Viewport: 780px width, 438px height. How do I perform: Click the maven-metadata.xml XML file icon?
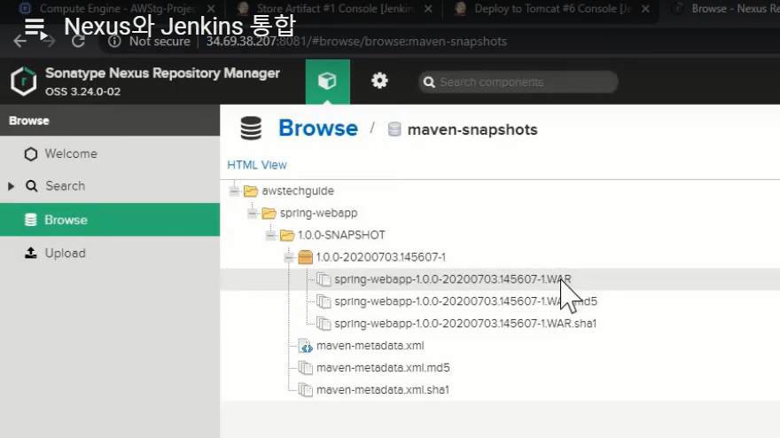coord(306,346)
